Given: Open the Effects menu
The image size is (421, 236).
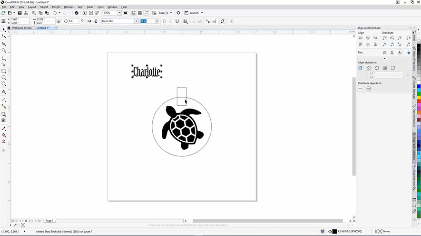Looking at the screenshot, I should click(56, 7).
